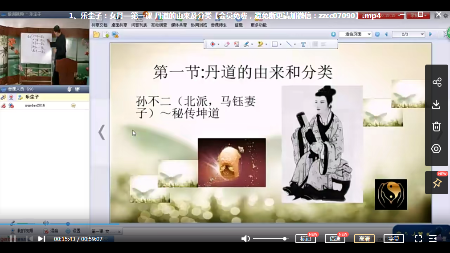The width and height of the screenshot is (450, 253).
Task: Toggle the 字幕 subtitles button
Action: (394, 239)
